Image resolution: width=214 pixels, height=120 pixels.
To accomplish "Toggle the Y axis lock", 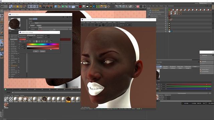I will click(x=33, y=6).
